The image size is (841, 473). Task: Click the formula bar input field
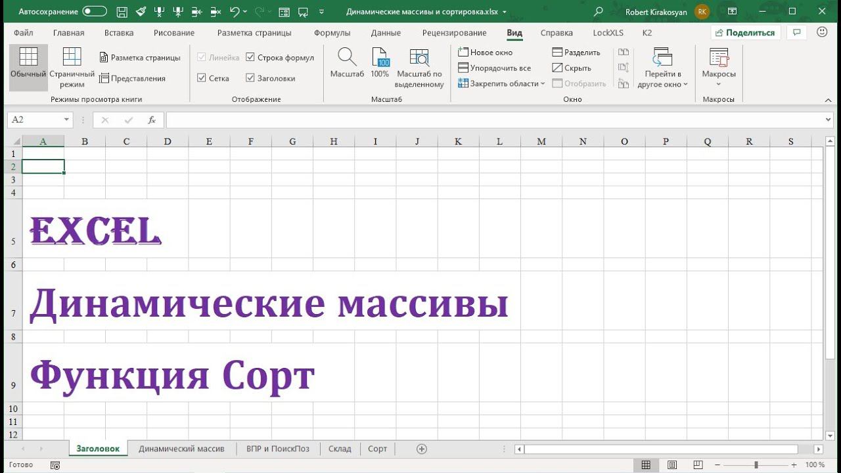point(495,120)
